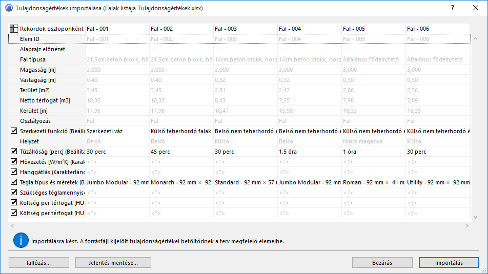
Task: Click the resize grip in dialog corner
Action: 484,270
